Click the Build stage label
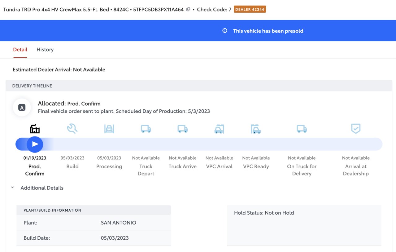 (x=72, y=166)
